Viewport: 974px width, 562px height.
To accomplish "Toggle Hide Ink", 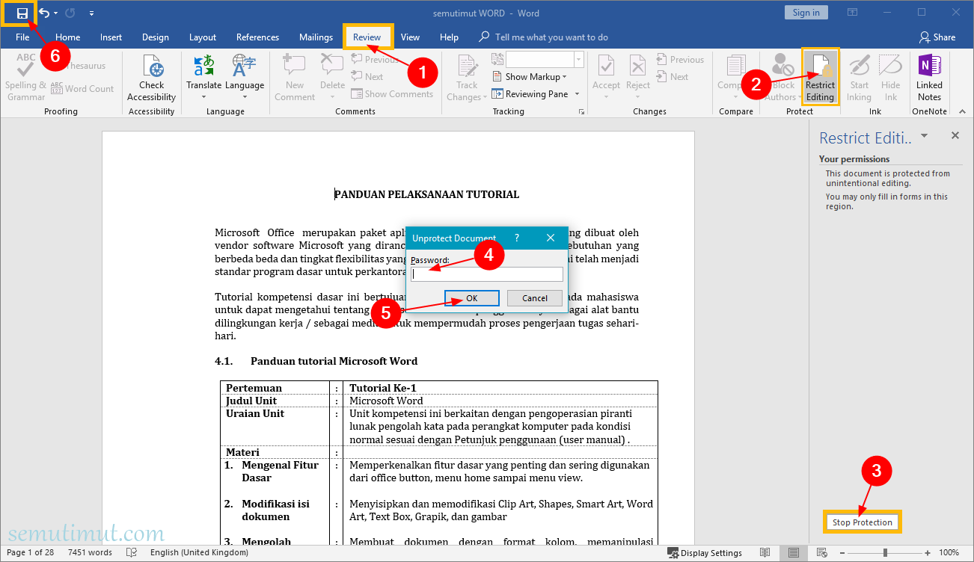I will tap(890, 77).
